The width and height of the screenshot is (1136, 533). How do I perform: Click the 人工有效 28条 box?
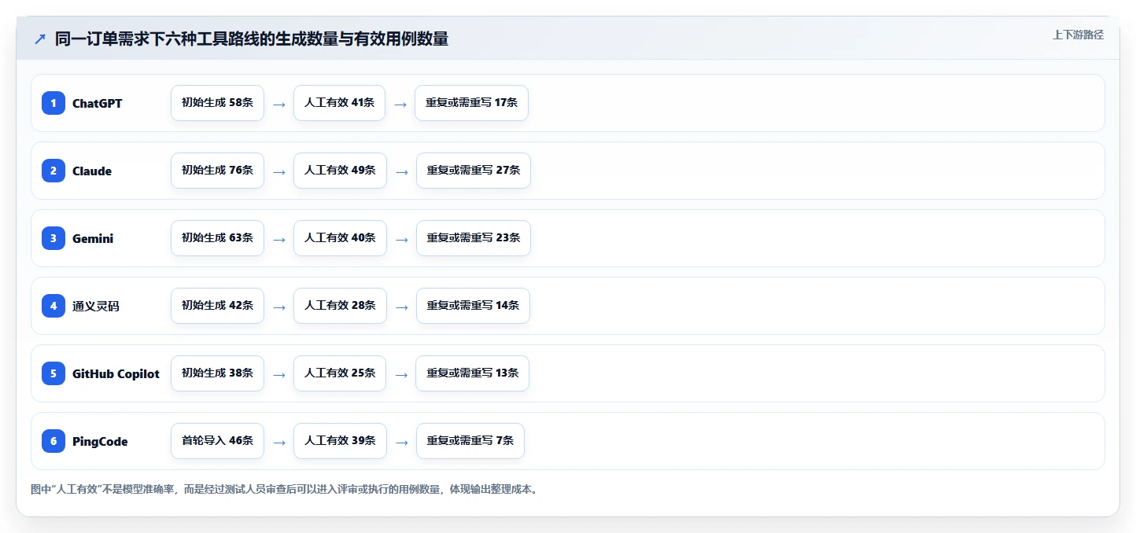point(340,306)
